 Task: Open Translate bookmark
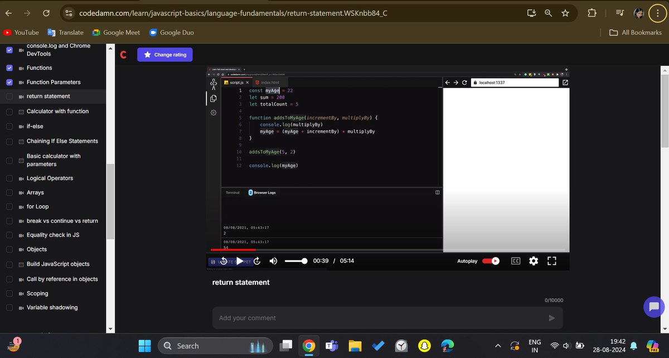(66, 32)
